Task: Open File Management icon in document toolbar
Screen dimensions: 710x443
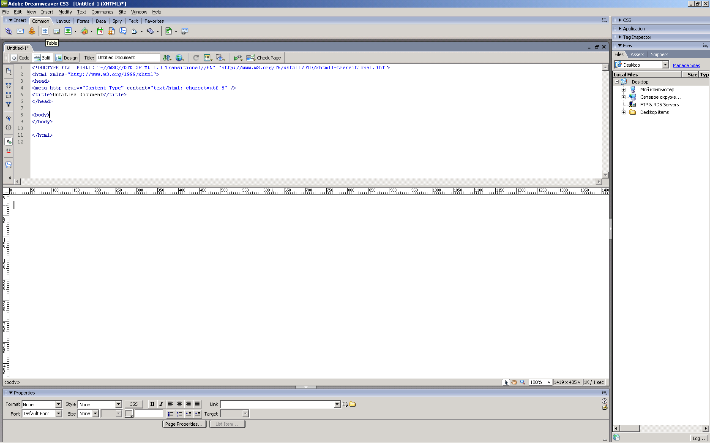Action: 167,58
